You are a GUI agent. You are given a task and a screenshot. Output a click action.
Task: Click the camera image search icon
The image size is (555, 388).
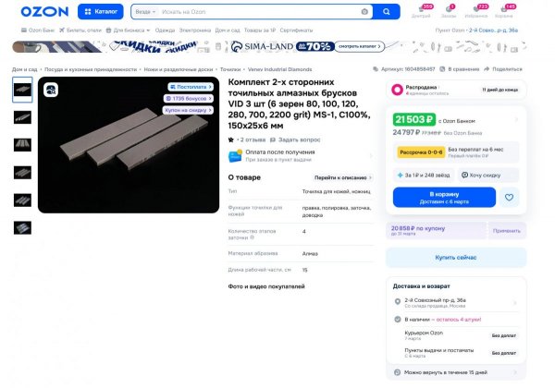tap(364, 12)
